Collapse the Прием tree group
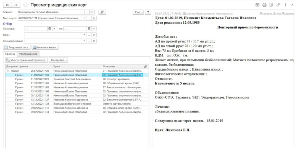The height and width of the screenshot is (150, 295). (x=8, y=71)
